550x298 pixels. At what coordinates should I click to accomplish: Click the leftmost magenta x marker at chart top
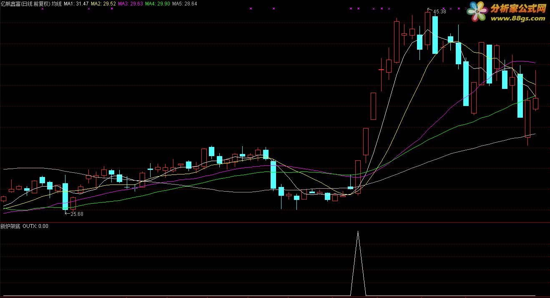[x=43, y=8]
